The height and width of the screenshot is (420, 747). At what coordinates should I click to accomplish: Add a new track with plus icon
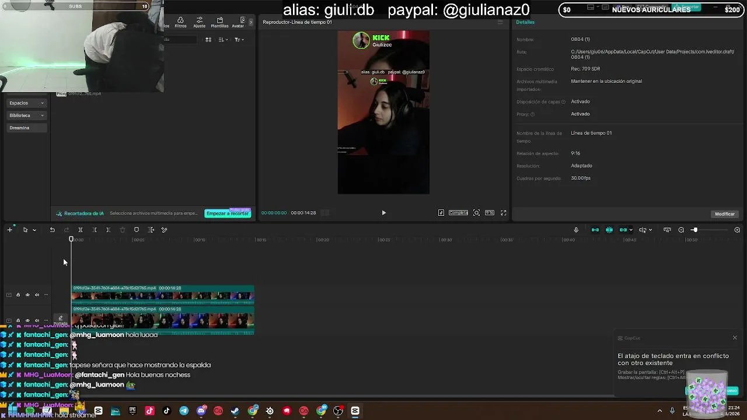9,230
